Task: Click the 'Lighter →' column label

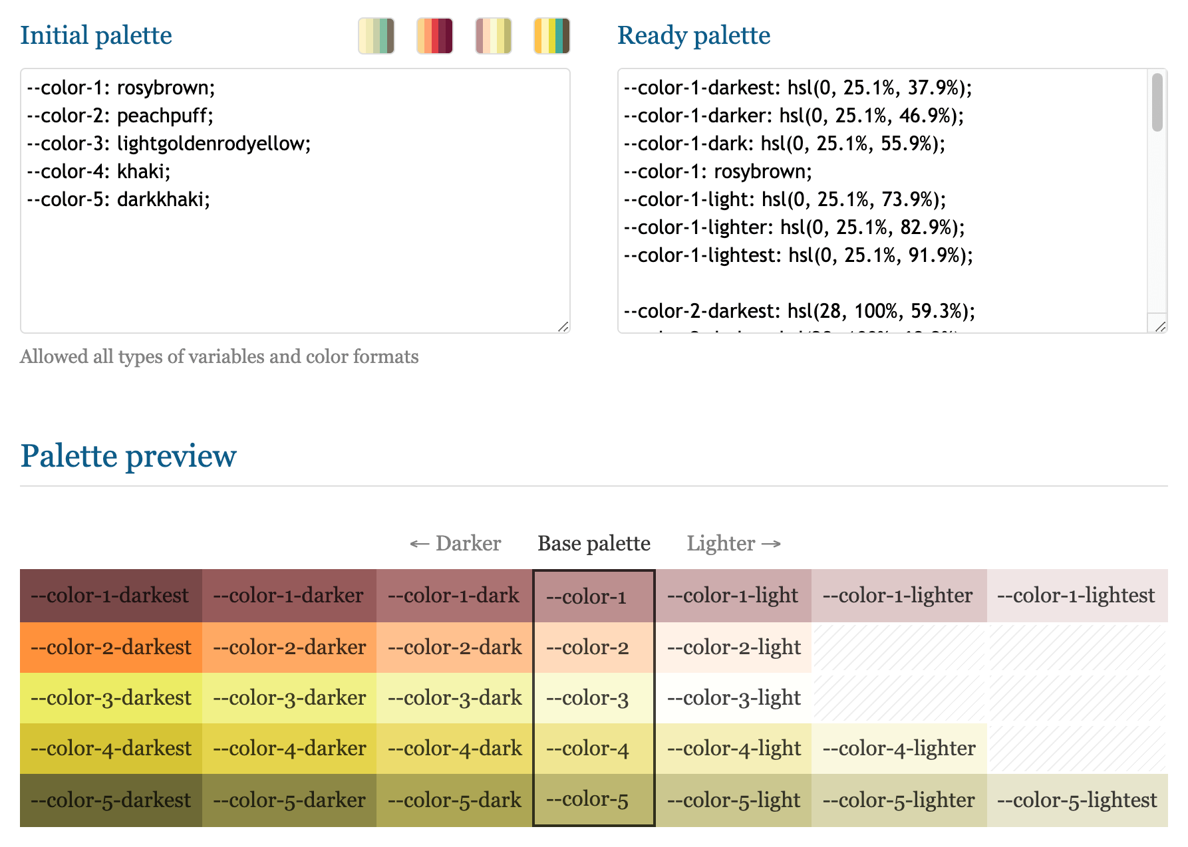Action: pos(734,543)
